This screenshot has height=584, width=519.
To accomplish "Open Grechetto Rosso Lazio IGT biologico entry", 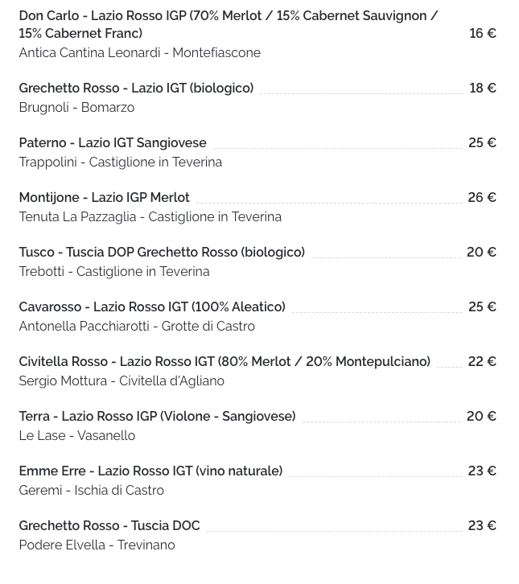I will click(x=136, y=88).
